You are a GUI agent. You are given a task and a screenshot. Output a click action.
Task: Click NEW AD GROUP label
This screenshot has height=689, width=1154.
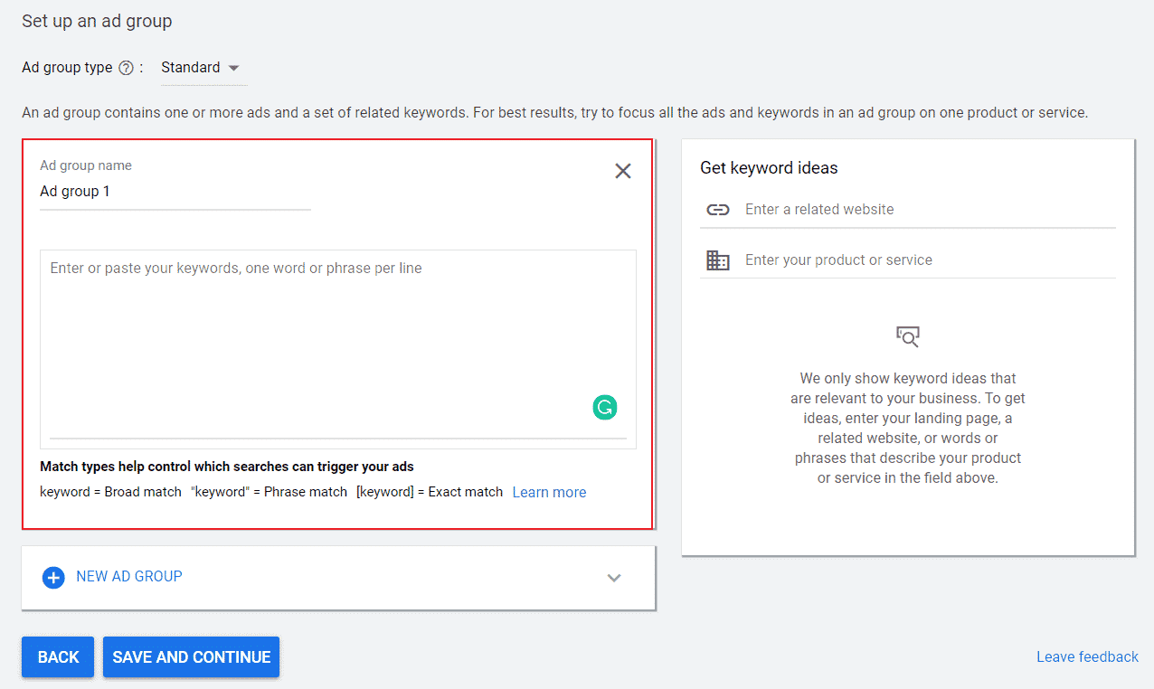(x=129, y=576)
